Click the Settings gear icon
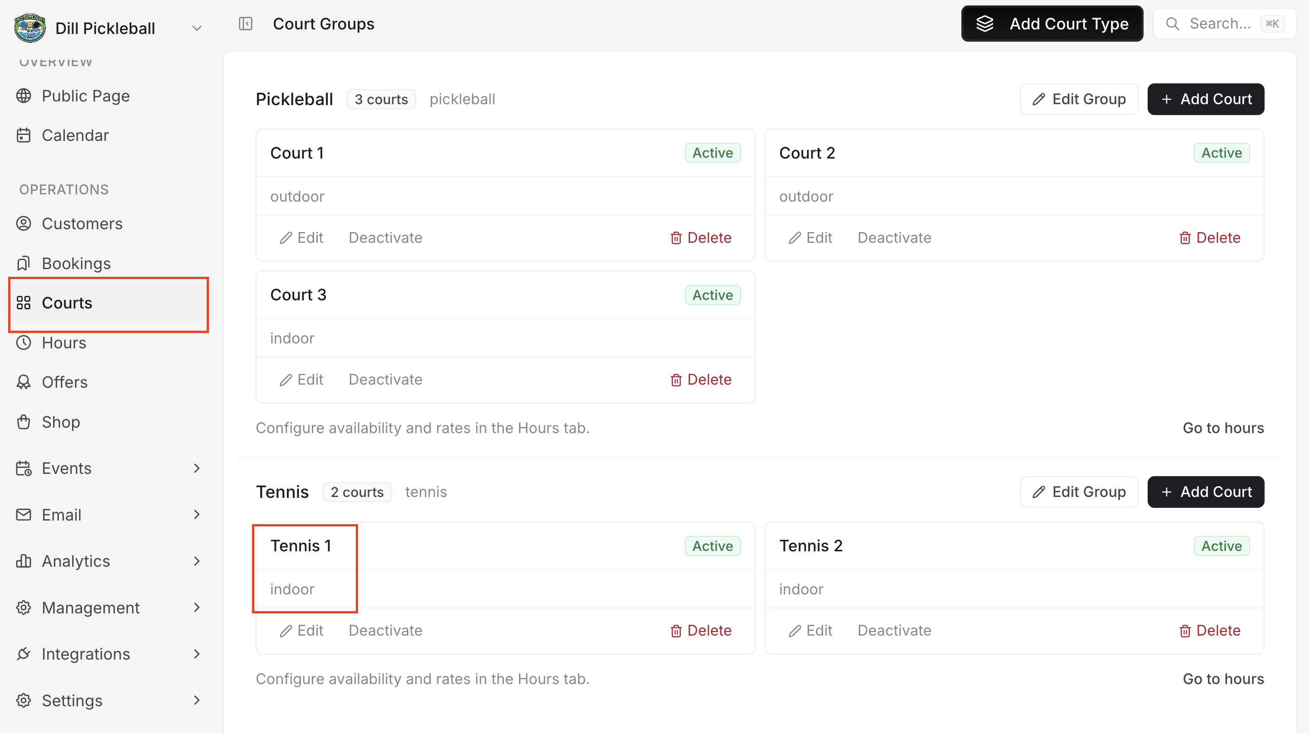The width and height of the screenshot is (1309, 733). [24, 700]
